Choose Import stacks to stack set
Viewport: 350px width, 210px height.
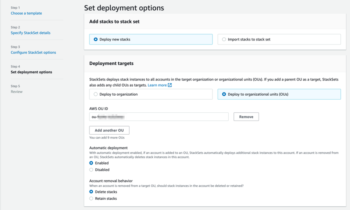[224, 39]
